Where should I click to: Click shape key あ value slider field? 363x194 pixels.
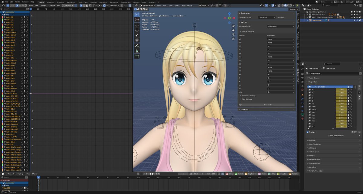pyautogui.click(x=341, y=90)
